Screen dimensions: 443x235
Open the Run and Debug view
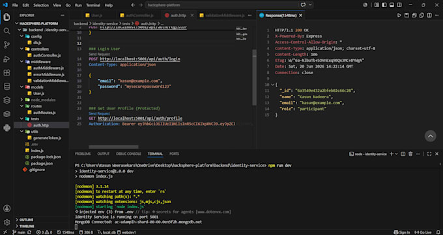[7, 59]
